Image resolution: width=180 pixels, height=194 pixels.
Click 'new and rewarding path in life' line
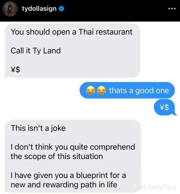[x=64, y=185]
